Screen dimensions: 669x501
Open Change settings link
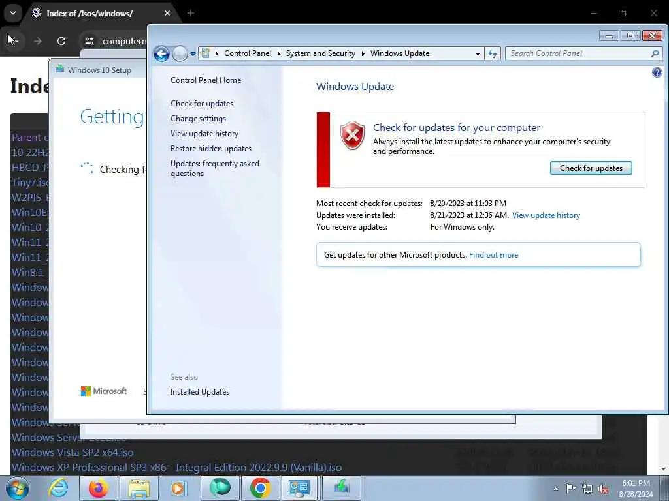click(199, 119)
